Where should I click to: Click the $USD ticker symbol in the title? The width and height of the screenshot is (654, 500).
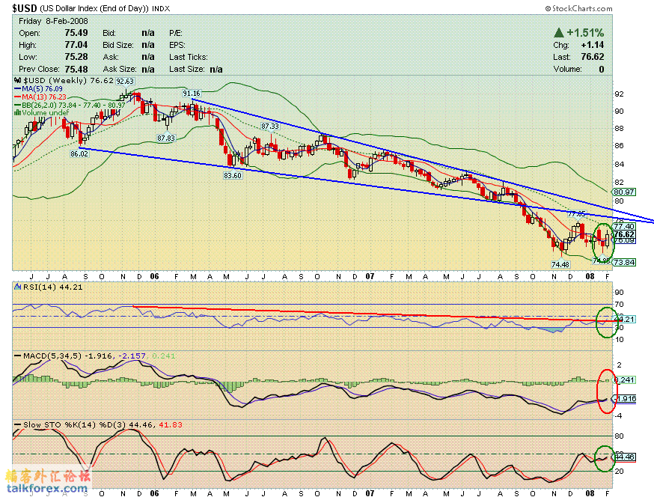tap(24, 8)
